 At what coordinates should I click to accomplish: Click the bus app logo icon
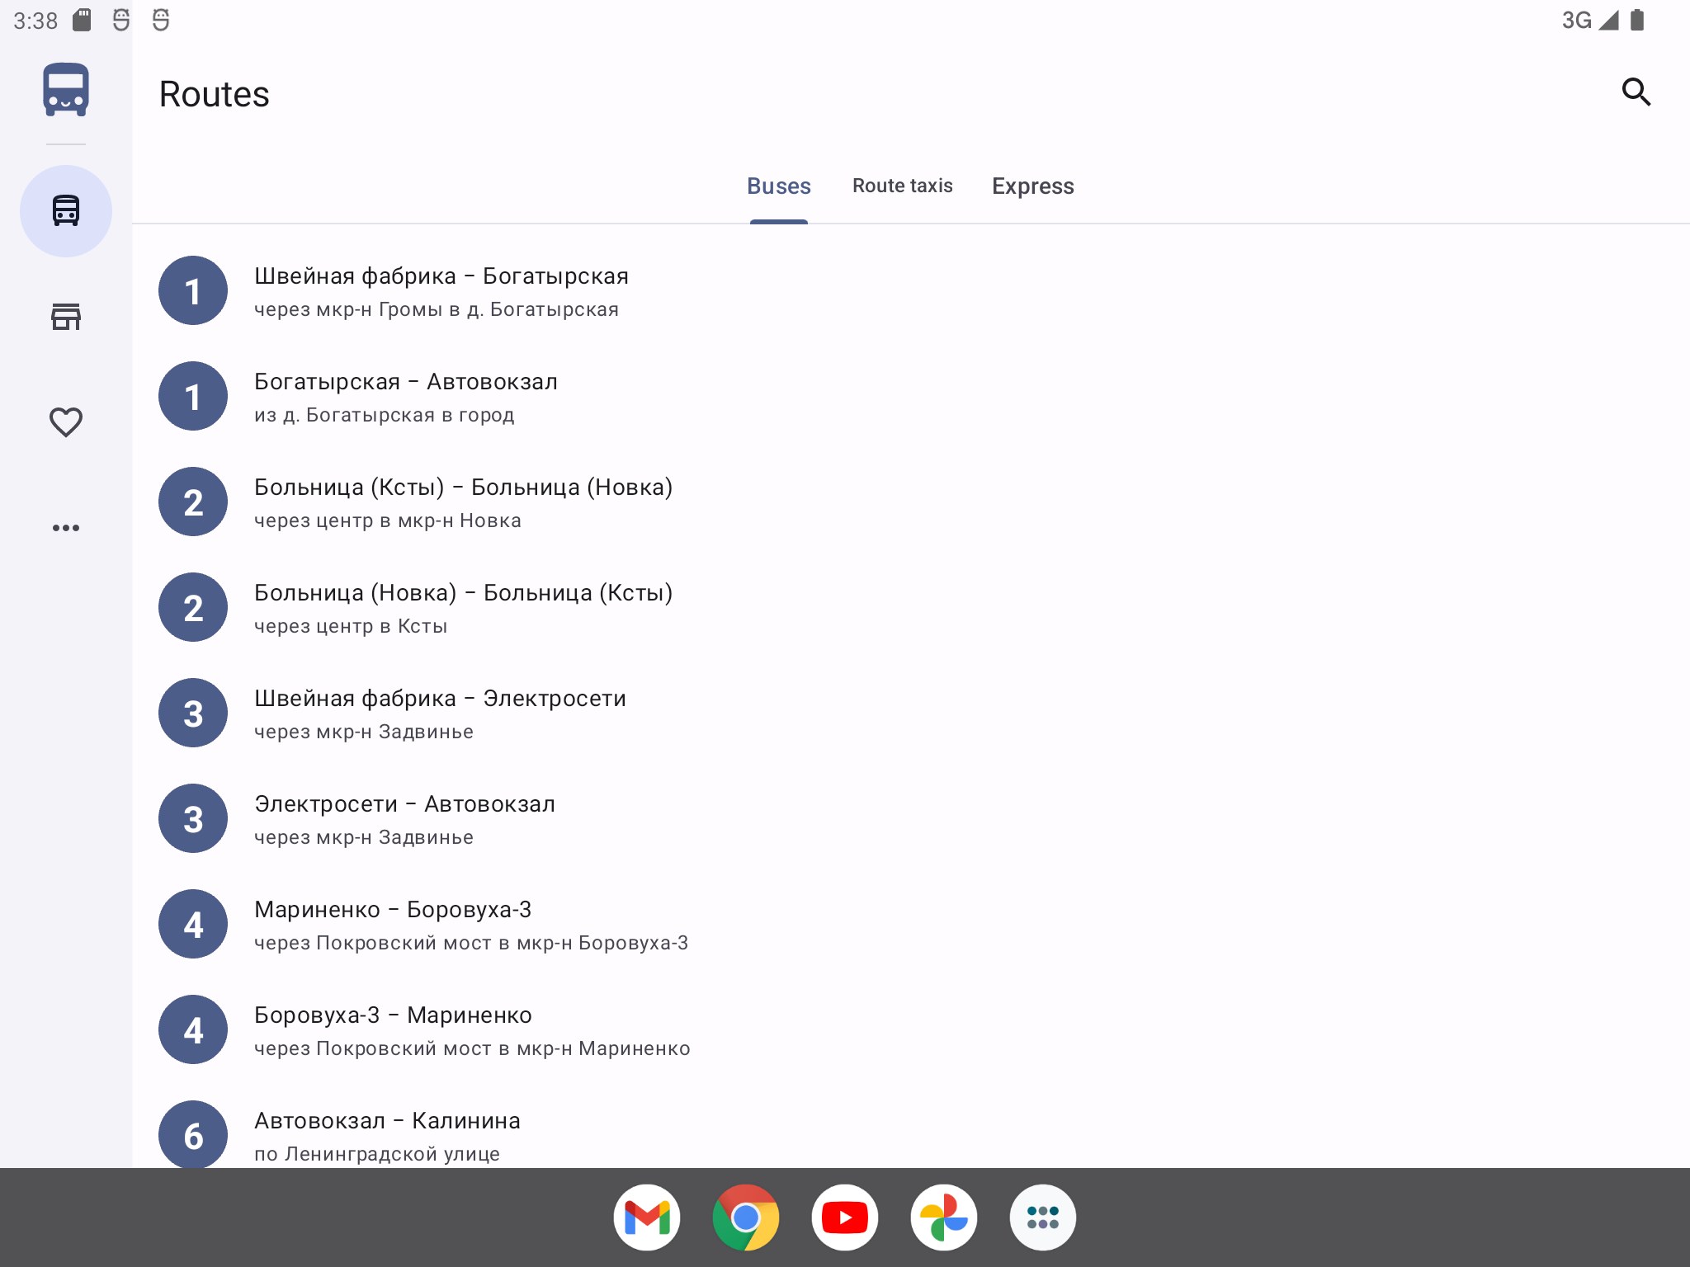pos(66,89)
